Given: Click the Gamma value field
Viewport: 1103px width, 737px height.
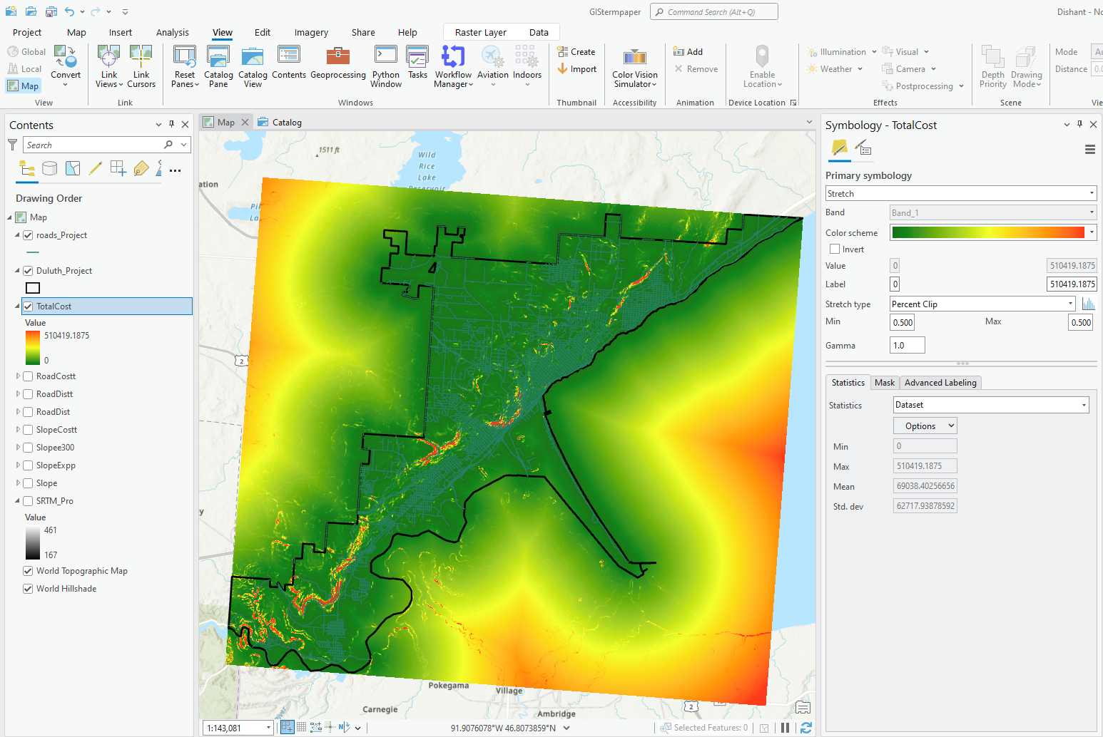Looking at the screenshot, I should point(908,346).
